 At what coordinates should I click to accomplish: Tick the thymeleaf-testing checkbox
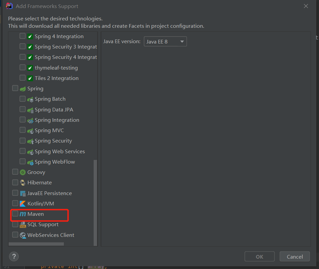23,67
